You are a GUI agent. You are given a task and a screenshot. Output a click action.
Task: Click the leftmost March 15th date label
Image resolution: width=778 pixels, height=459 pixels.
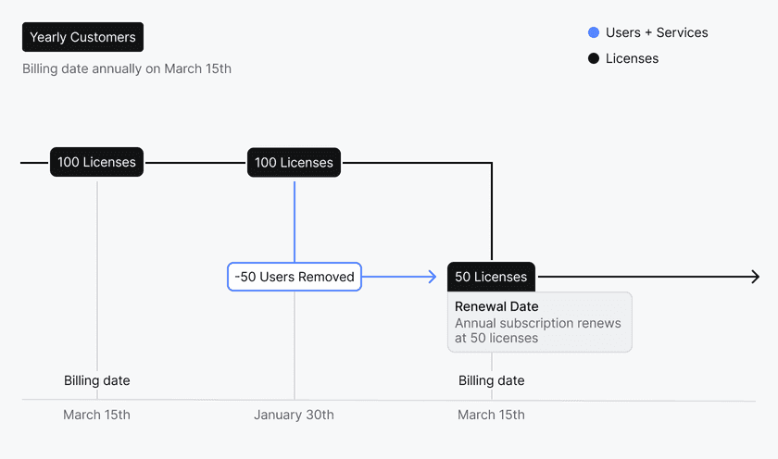coord(96,415)
